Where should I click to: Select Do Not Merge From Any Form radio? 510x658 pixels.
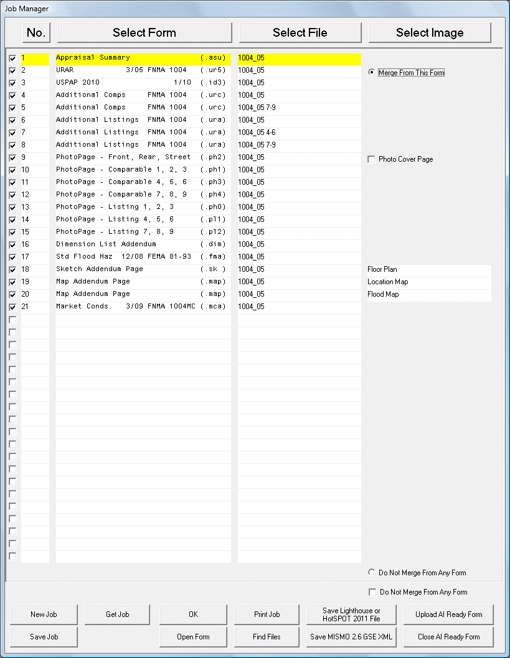coord(371,572)
